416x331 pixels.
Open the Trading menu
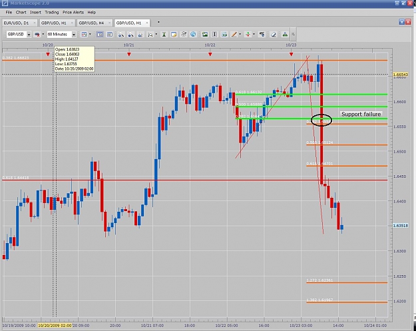[52, 12]
